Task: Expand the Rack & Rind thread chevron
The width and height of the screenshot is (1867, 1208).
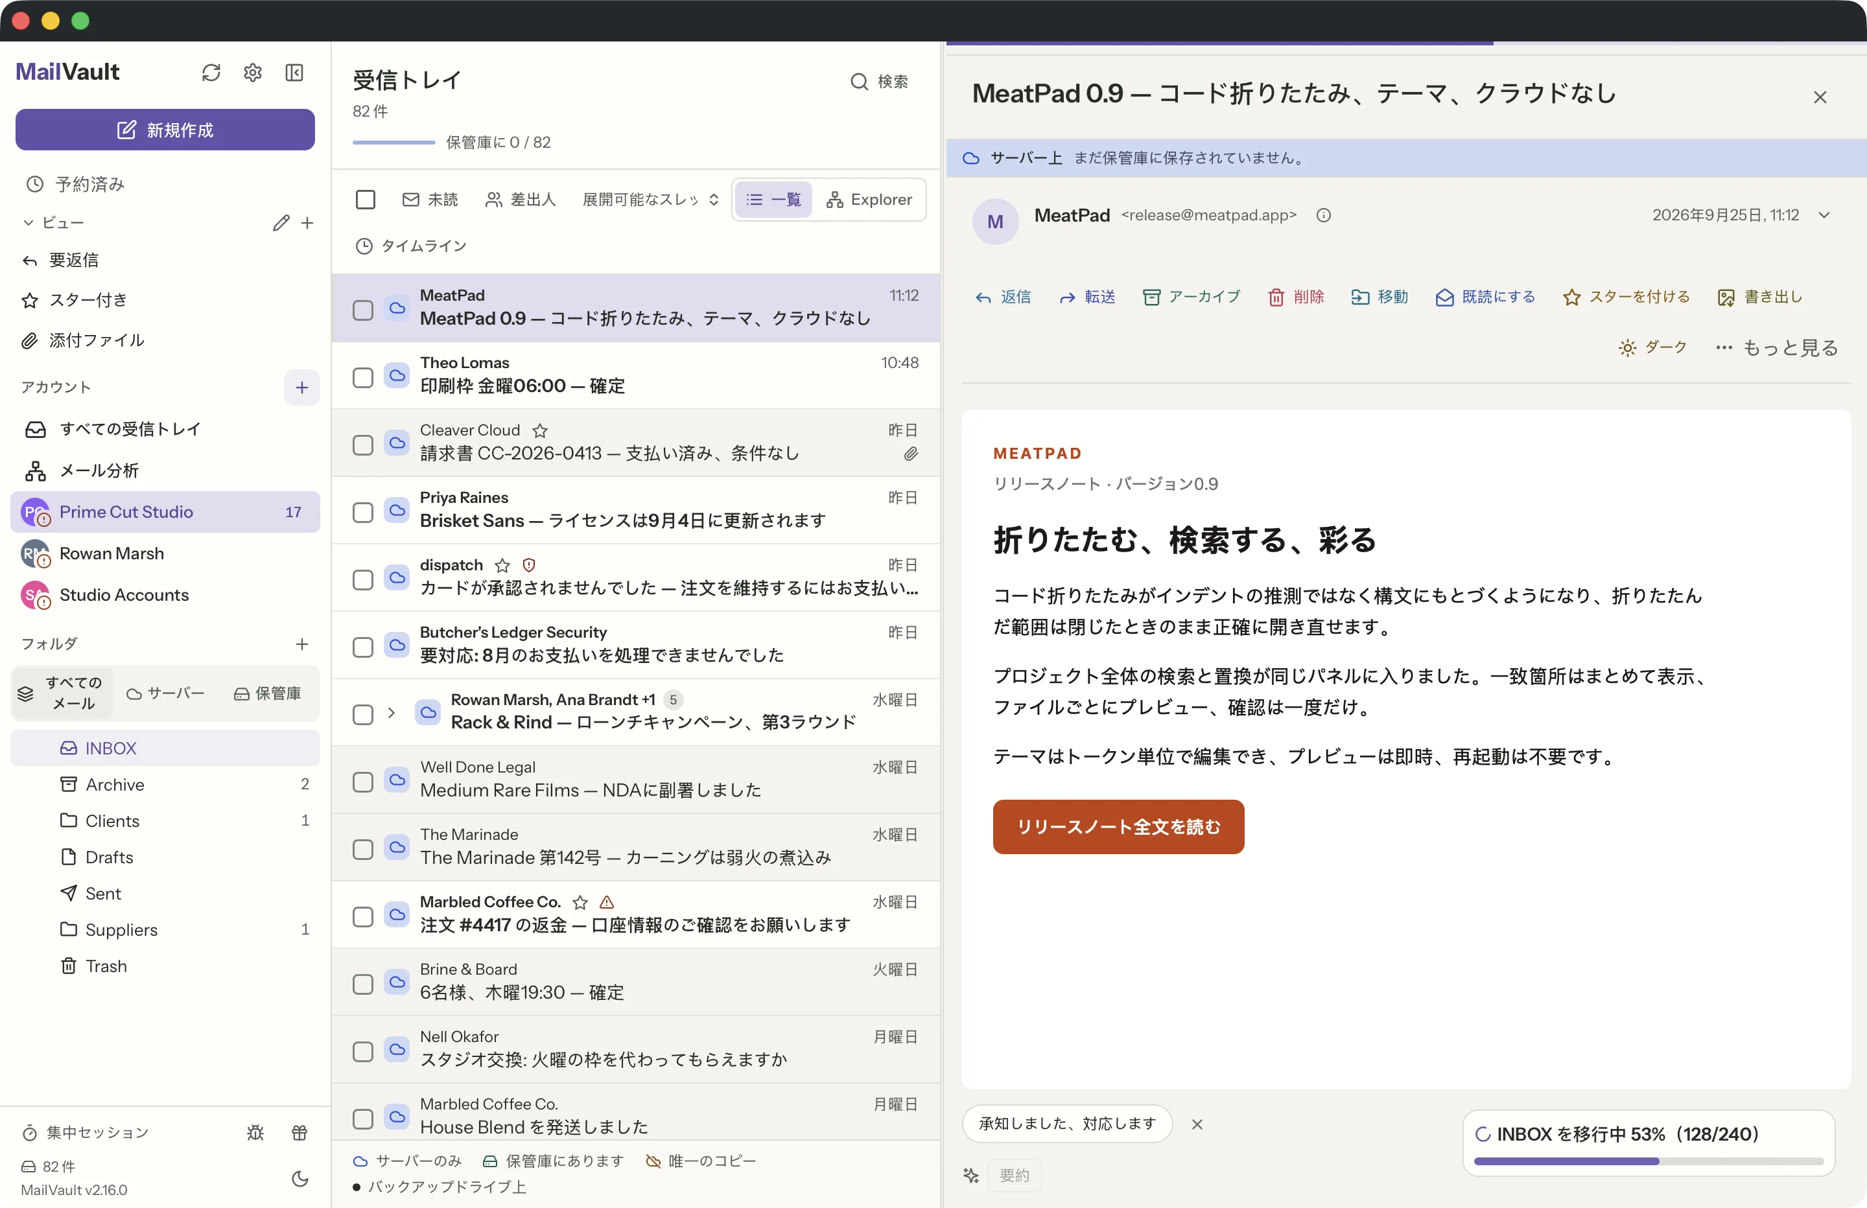Action: pos(391,713)
